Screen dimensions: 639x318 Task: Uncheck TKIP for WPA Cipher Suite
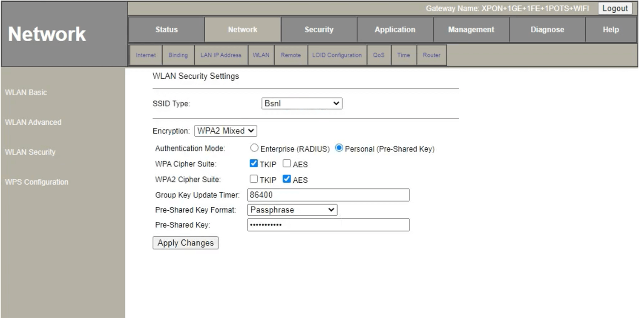point(254,163)
